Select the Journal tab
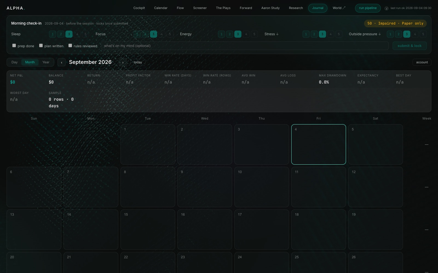The width and height of the screenshot is (438, 273). pyautogui.click(x=318, y=8)
